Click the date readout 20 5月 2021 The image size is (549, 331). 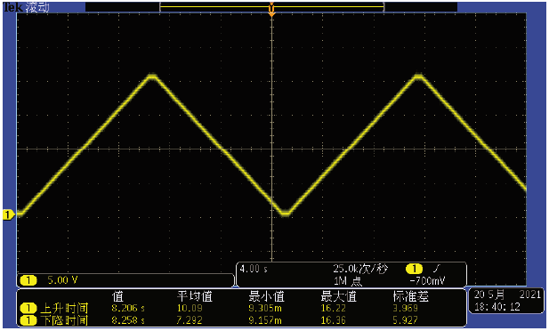pos(507,295)
